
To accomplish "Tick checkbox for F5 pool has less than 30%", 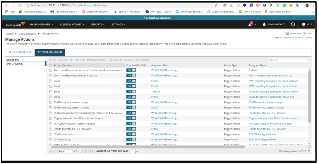I will (x=50, y=118).
